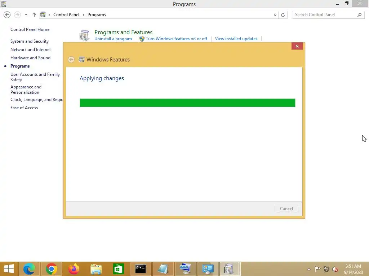Show hidden tray icons arrow
The image size is (369, 276).
pos(309,269)
